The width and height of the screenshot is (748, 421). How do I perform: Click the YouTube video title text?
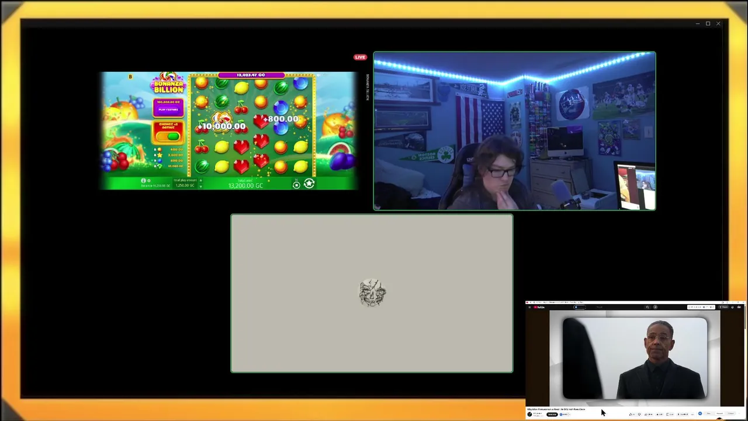556,409
